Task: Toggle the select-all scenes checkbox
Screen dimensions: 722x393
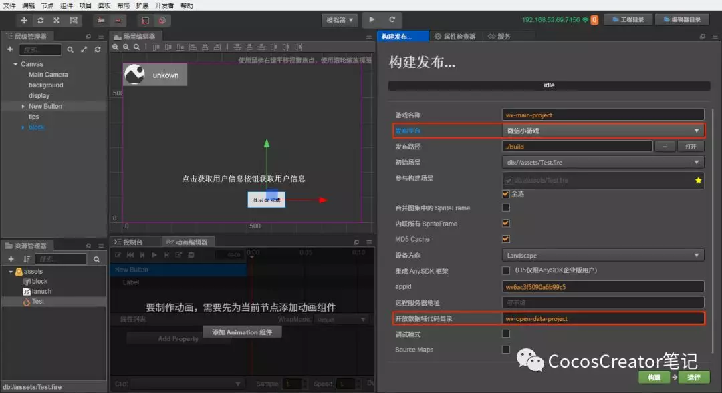Action: [x=506, y=193]
